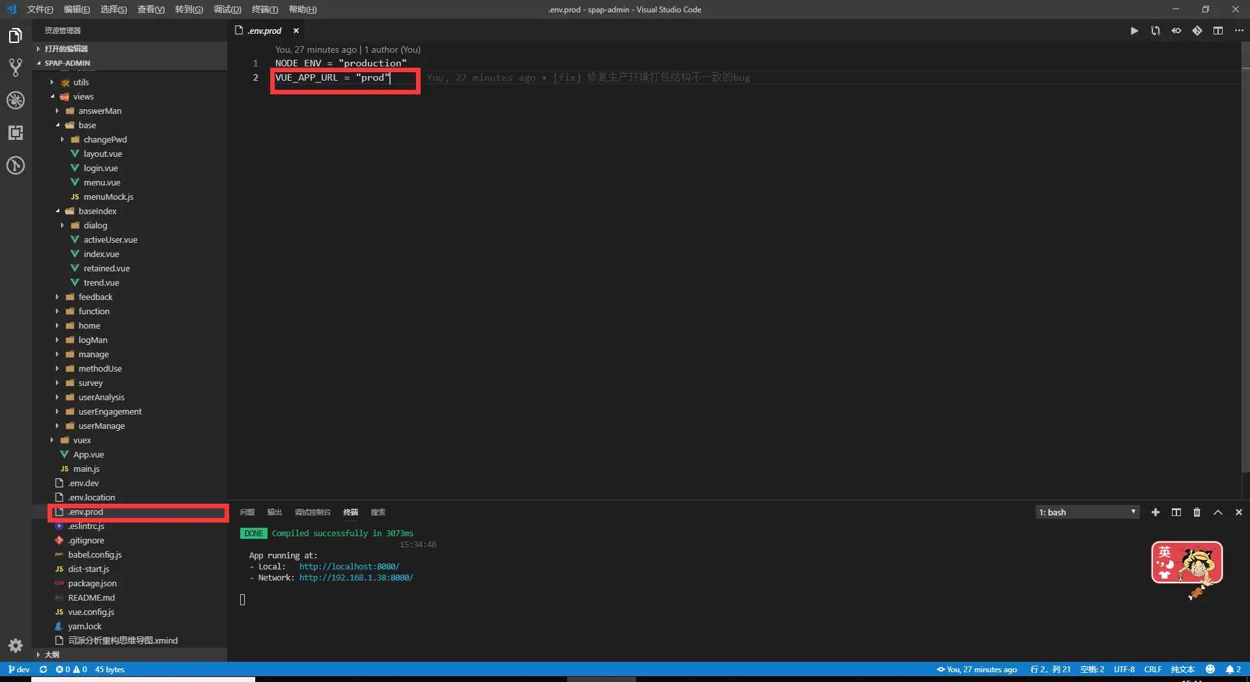Change indentation via 空格: 2
The width and height of the screenshot is (1250, 682).
click(x=1092, y=669)
